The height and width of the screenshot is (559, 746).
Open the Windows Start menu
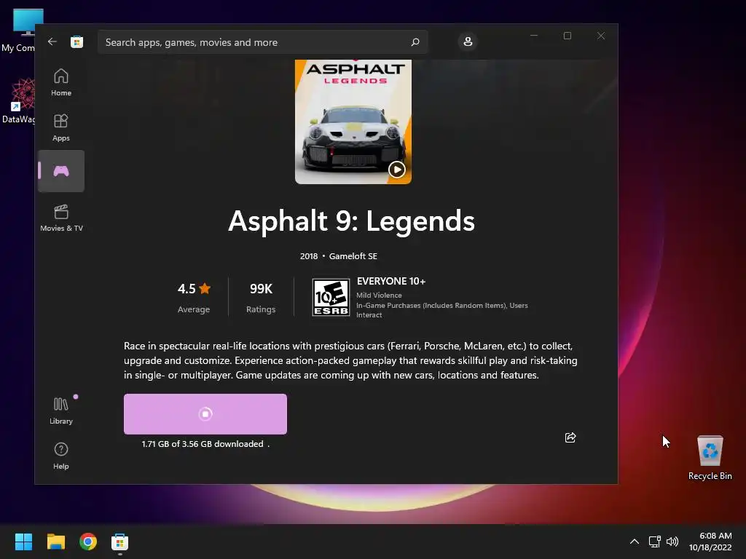tap(23, 542)
